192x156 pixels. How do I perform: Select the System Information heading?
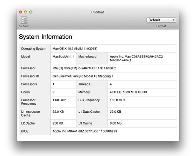pos(45,37)
